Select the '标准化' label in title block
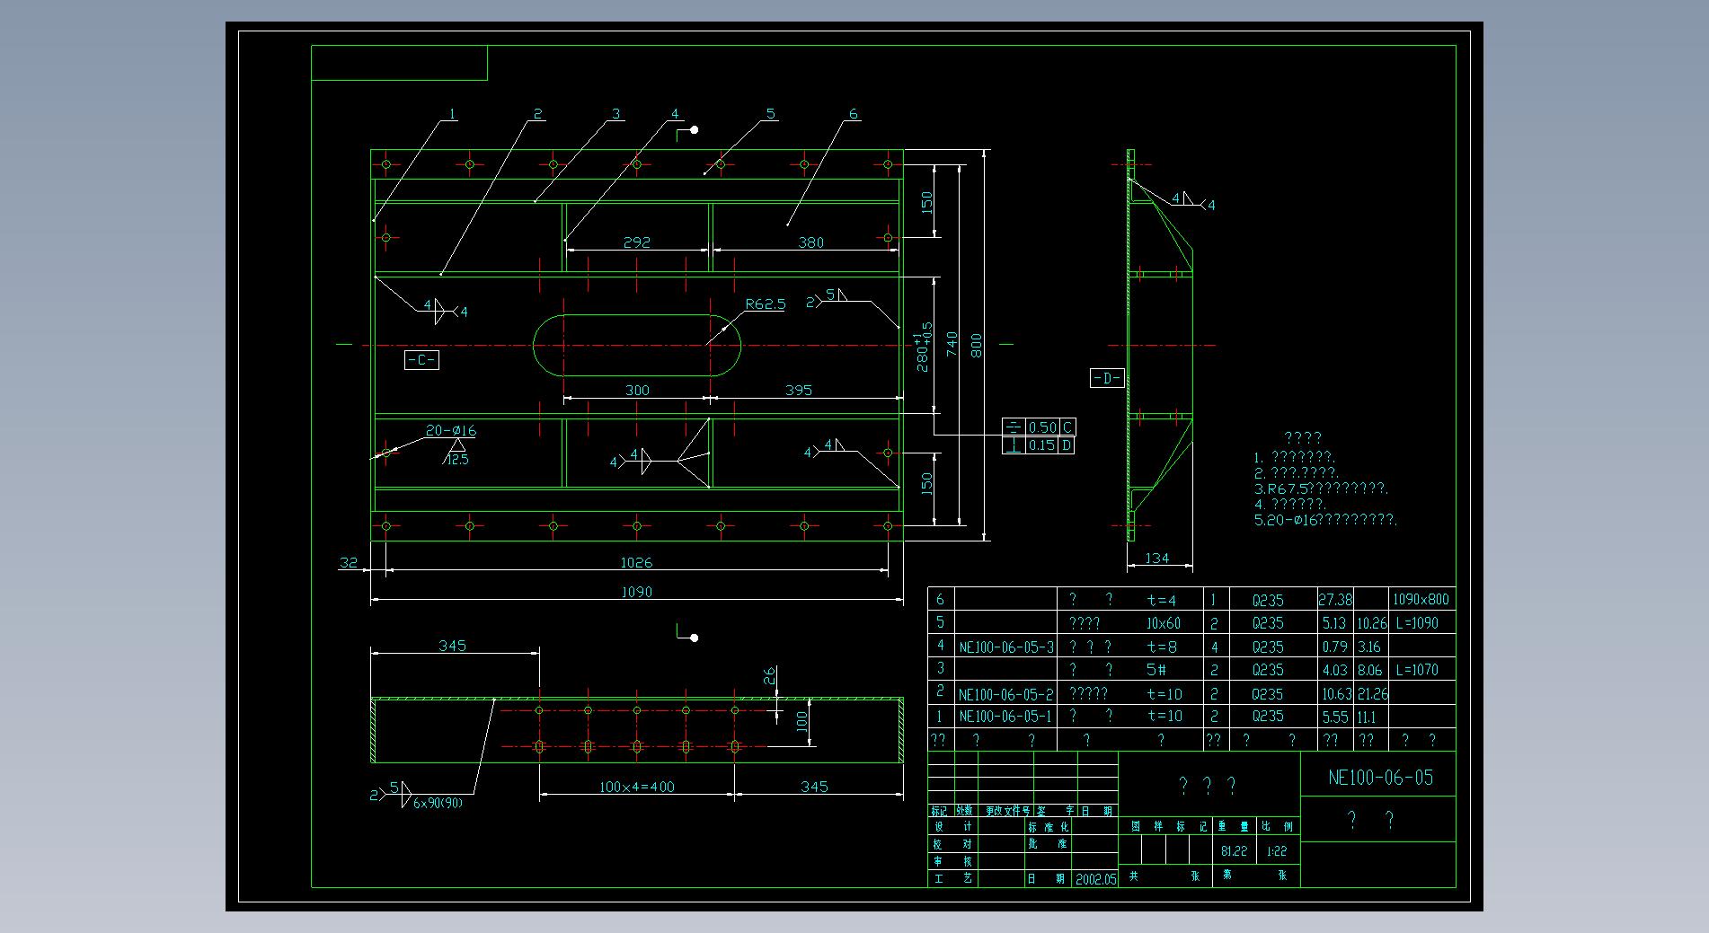The image size is (1709, 933). coord(1049,827)
